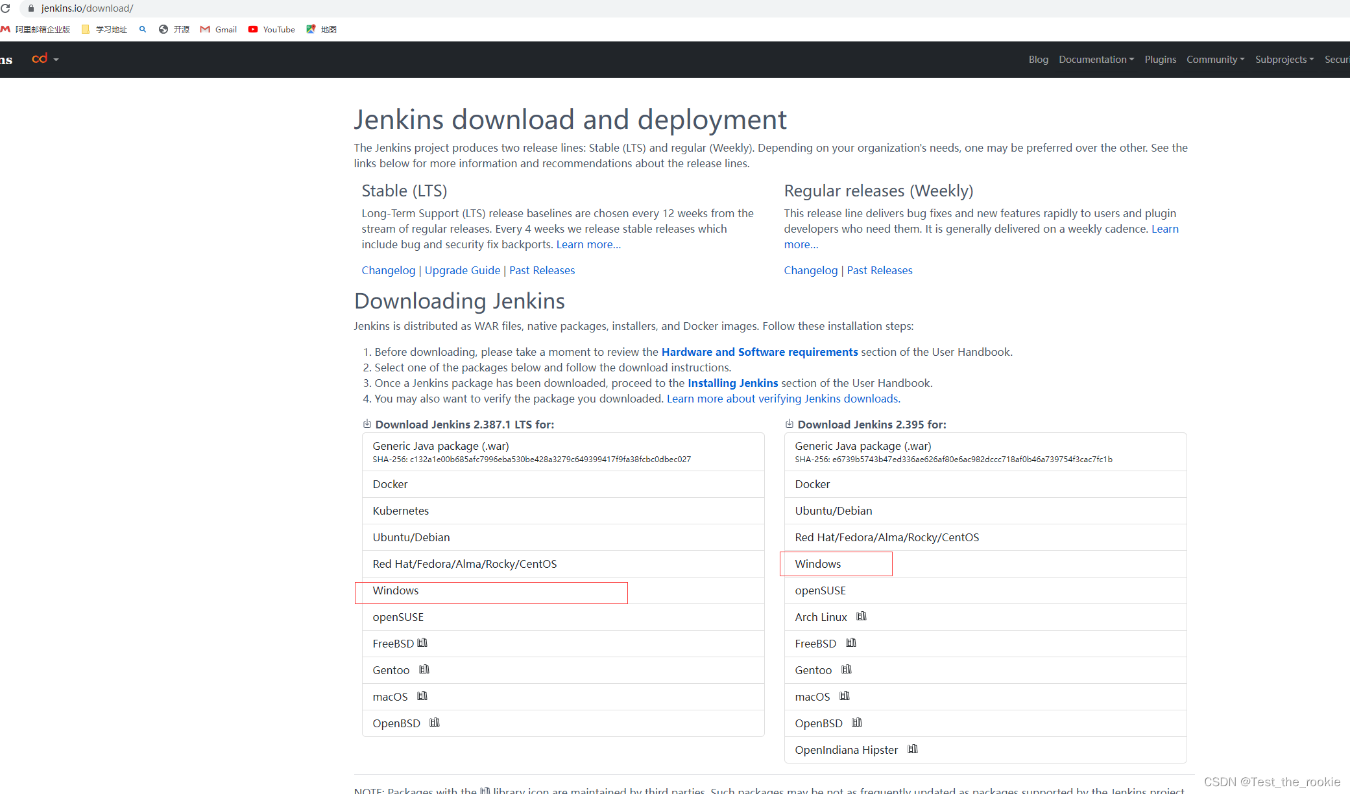
Task: Open the Gmail bookmark
Action: click(x=219, y=29)
